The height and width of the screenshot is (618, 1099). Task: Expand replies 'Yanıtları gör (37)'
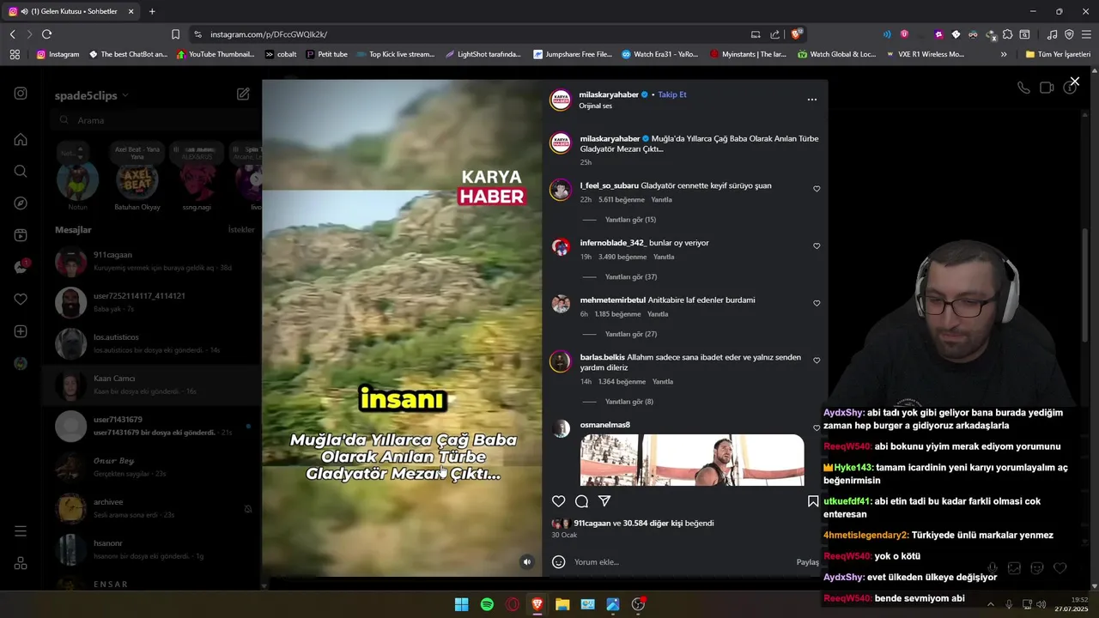(x=631, y=277)
